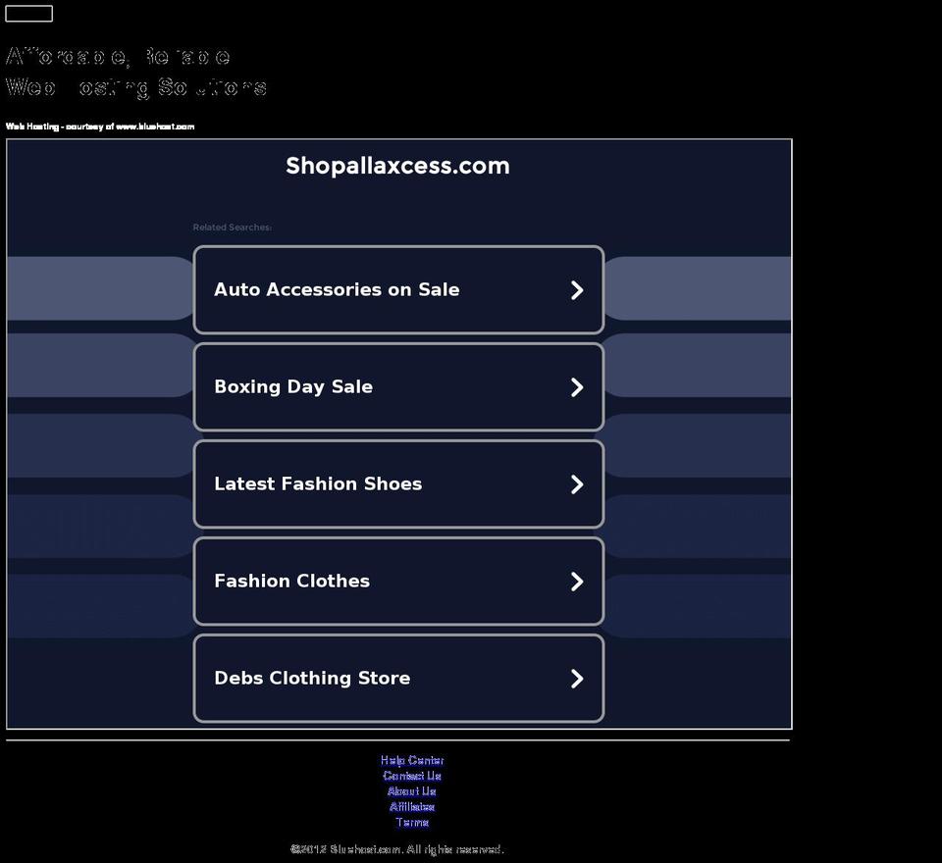Open the Help Center footer link

click(x=412, y=760)
